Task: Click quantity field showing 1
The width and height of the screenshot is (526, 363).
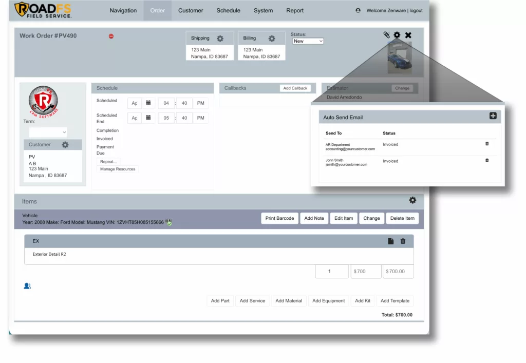Action: tap(332, 272)
